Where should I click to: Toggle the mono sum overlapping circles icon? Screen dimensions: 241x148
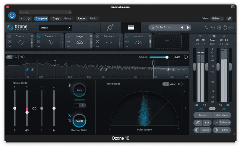click(x=198, y=123)
